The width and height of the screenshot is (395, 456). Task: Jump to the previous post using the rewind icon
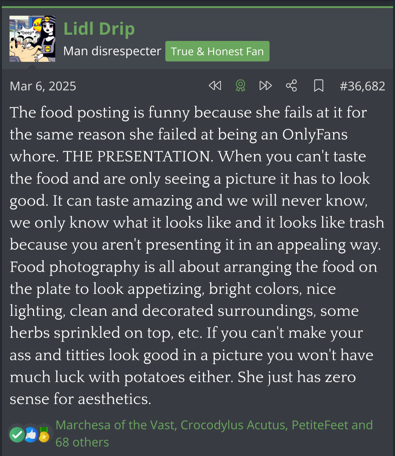pyautogui.click(x=215, y=86)
